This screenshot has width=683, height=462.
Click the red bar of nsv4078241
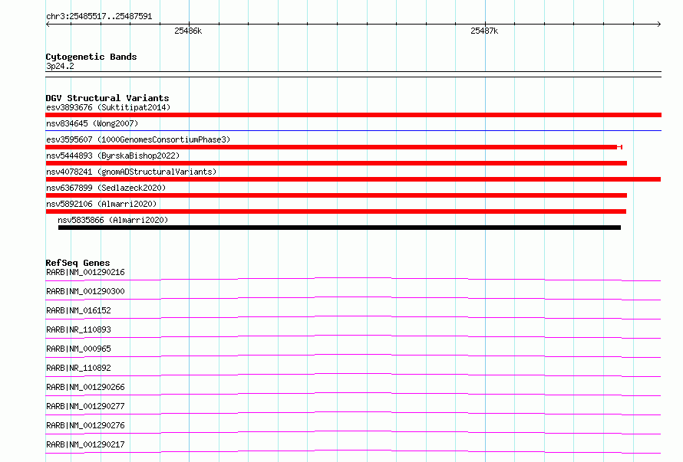point(353,179)
